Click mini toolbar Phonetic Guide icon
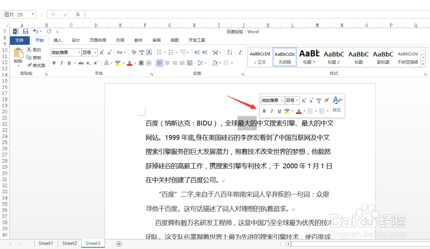 click(x=319, y=100)
